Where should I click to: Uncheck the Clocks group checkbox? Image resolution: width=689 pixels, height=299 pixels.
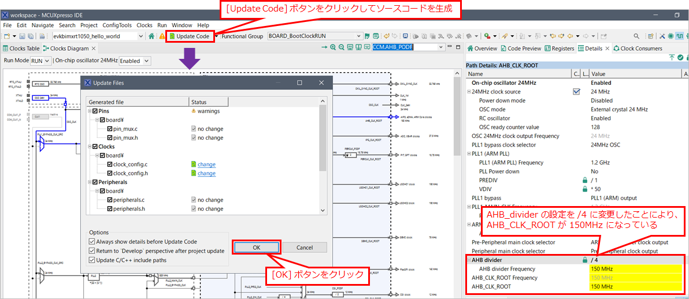pos(95,147)
